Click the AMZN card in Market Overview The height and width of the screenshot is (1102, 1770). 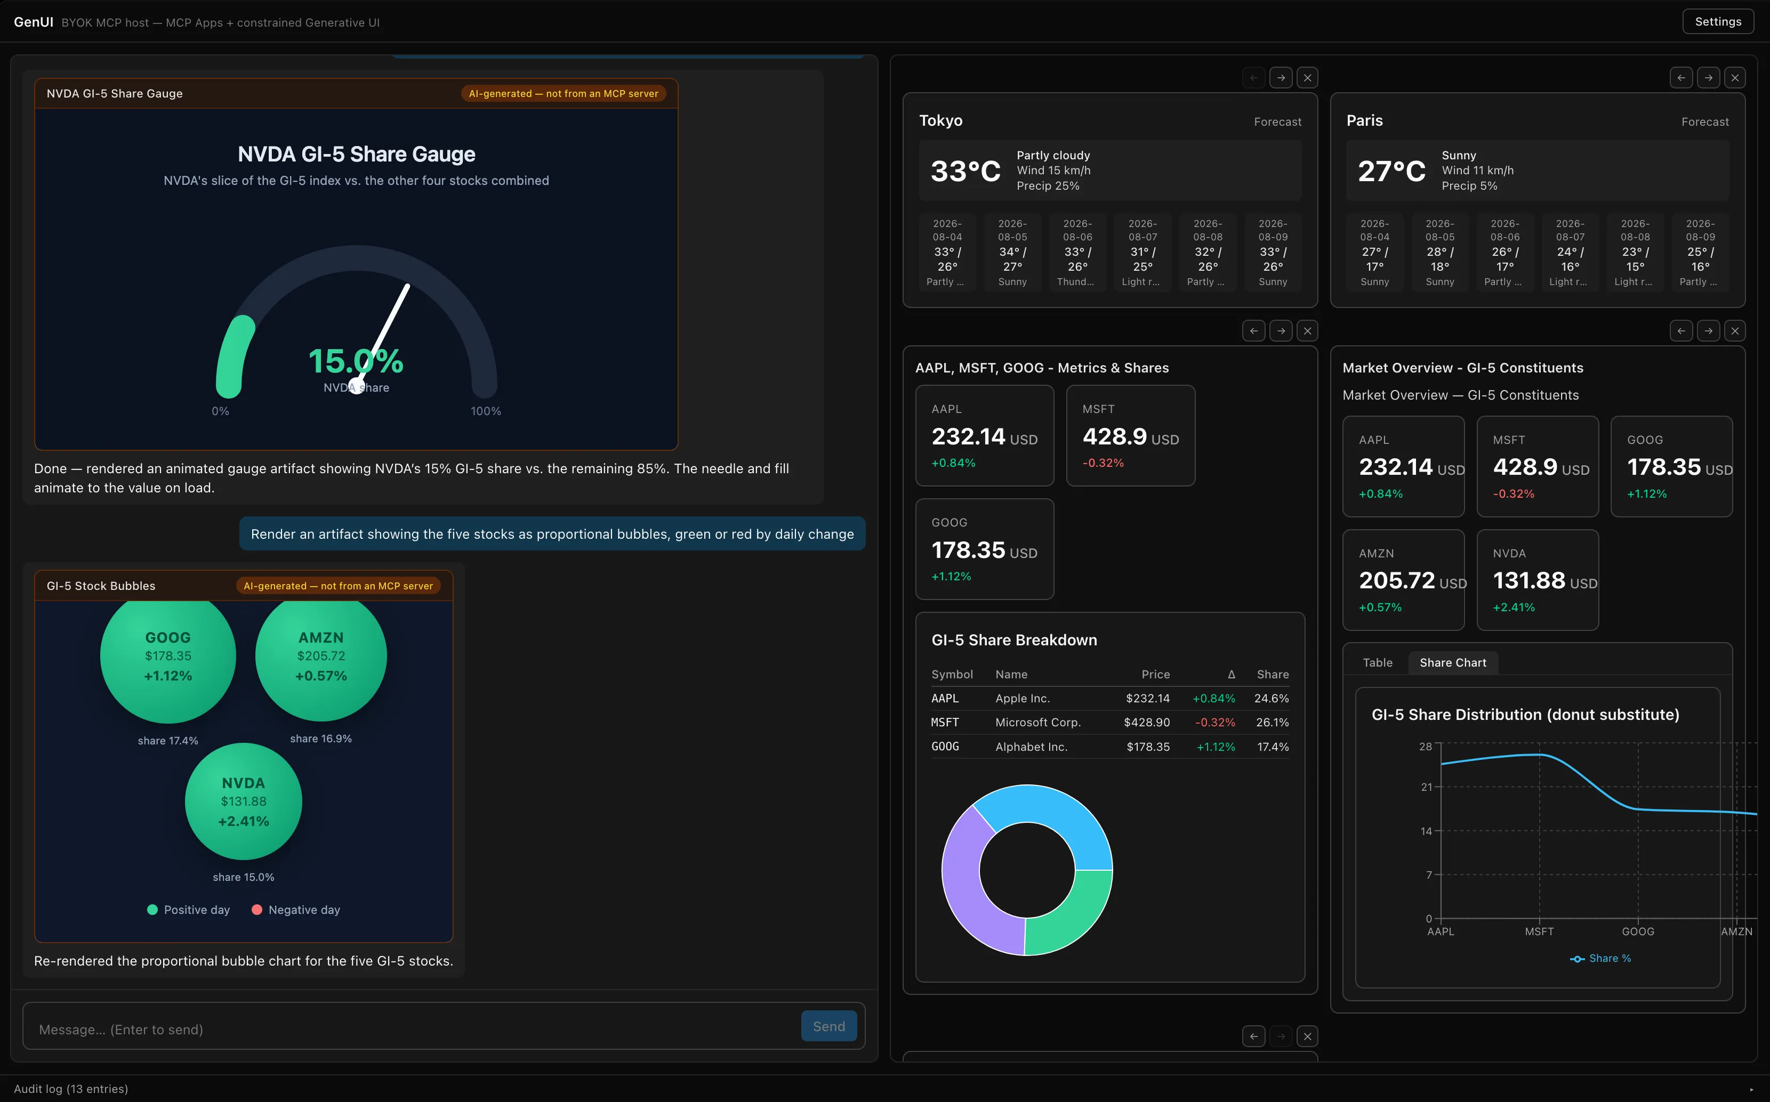[x=1403, y=580]
